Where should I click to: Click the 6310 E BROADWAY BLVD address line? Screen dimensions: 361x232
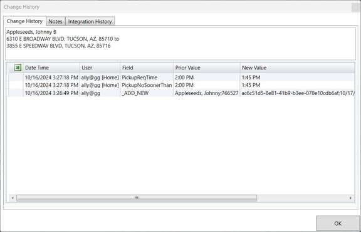(x=63, y=39)
